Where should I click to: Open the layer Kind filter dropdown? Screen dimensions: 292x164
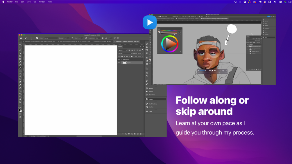click(123, 50)
